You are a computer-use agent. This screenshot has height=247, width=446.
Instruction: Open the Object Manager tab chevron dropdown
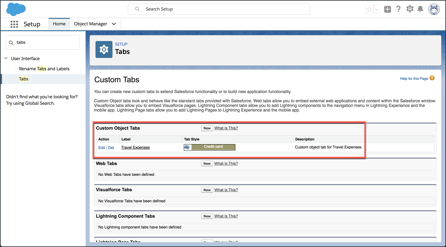point(114,24)
